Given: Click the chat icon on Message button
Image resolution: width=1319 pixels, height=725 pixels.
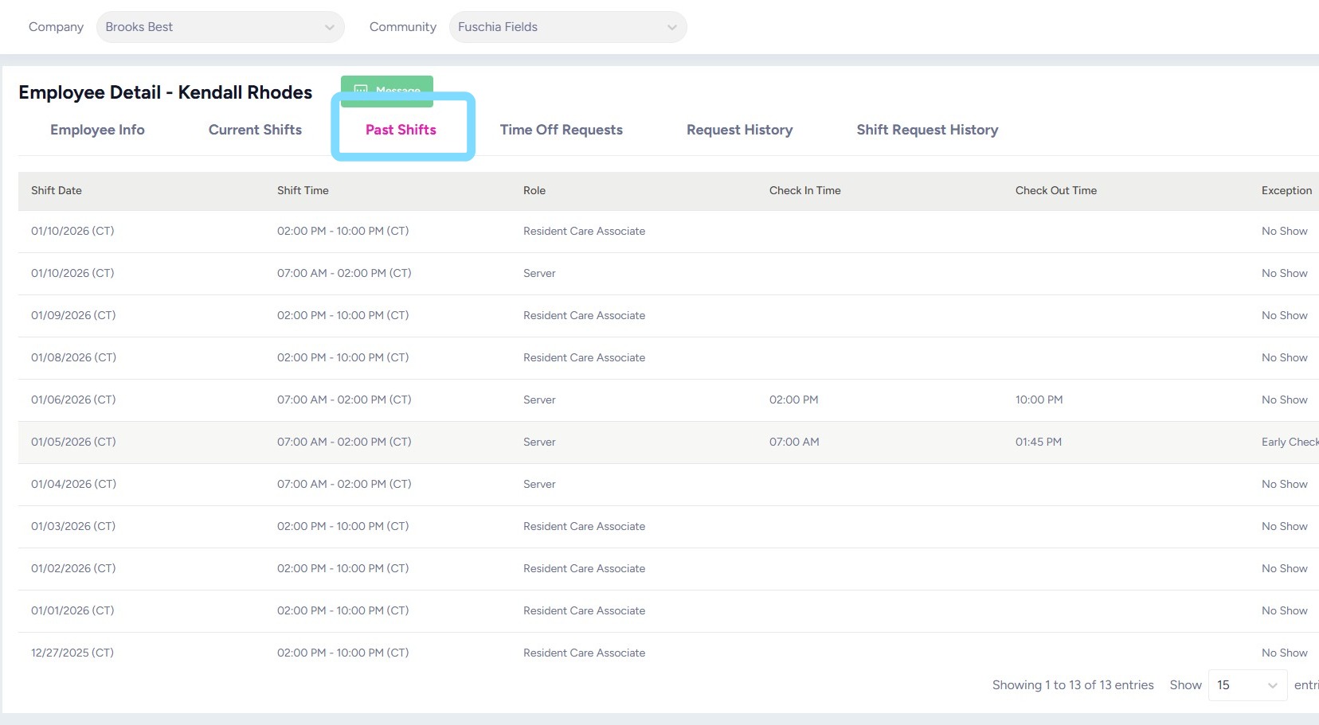Looking at the screenshot, I should coord(361,88).
